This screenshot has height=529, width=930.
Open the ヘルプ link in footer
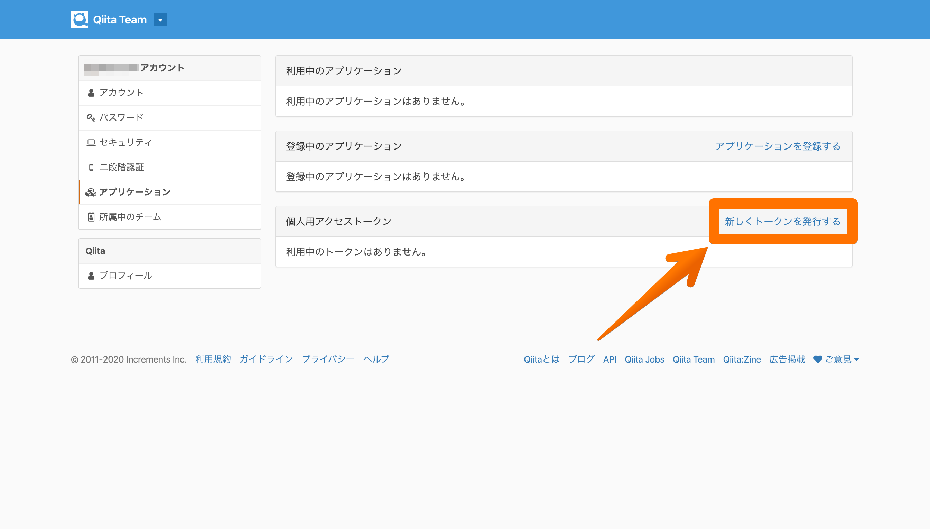click(376, 360)
